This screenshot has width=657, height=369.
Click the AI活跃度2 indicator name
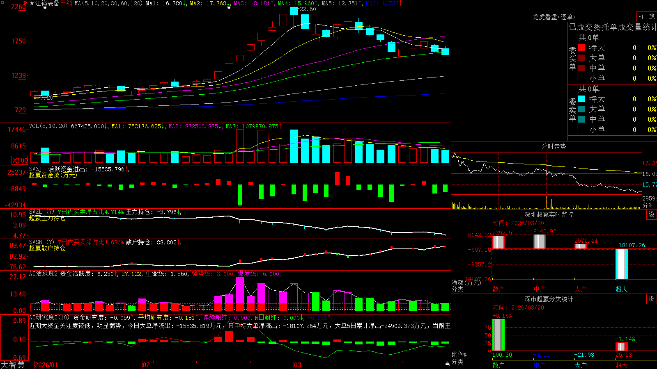point(44,273)
